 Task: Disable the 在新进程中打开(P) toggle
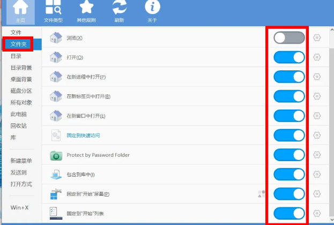click(x=289, y=77)
